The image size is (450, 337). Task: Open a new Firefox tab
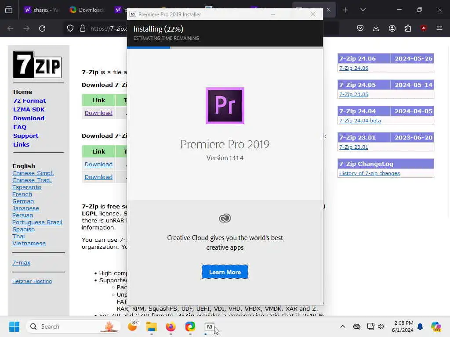tap(345, 10)
